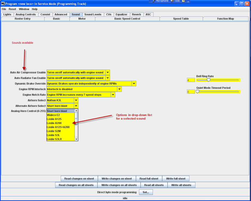The width and height of the screenshot is (251, 201).
Task: Click the horn list scrollbar down arrow
Action: pyautogui.click(x=76, y=139)
